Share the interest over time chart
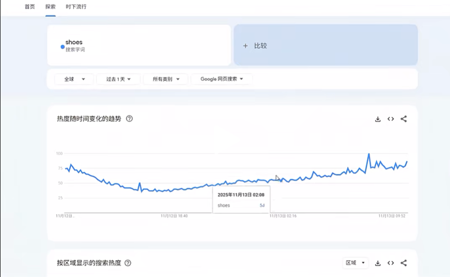The width and height of the screenshot is (450, 277). [x=404, y=119]
